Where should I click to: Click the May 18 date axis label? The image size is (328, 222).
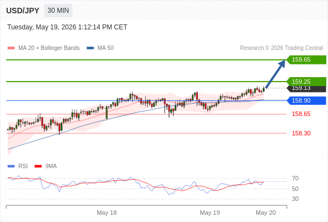107,213
